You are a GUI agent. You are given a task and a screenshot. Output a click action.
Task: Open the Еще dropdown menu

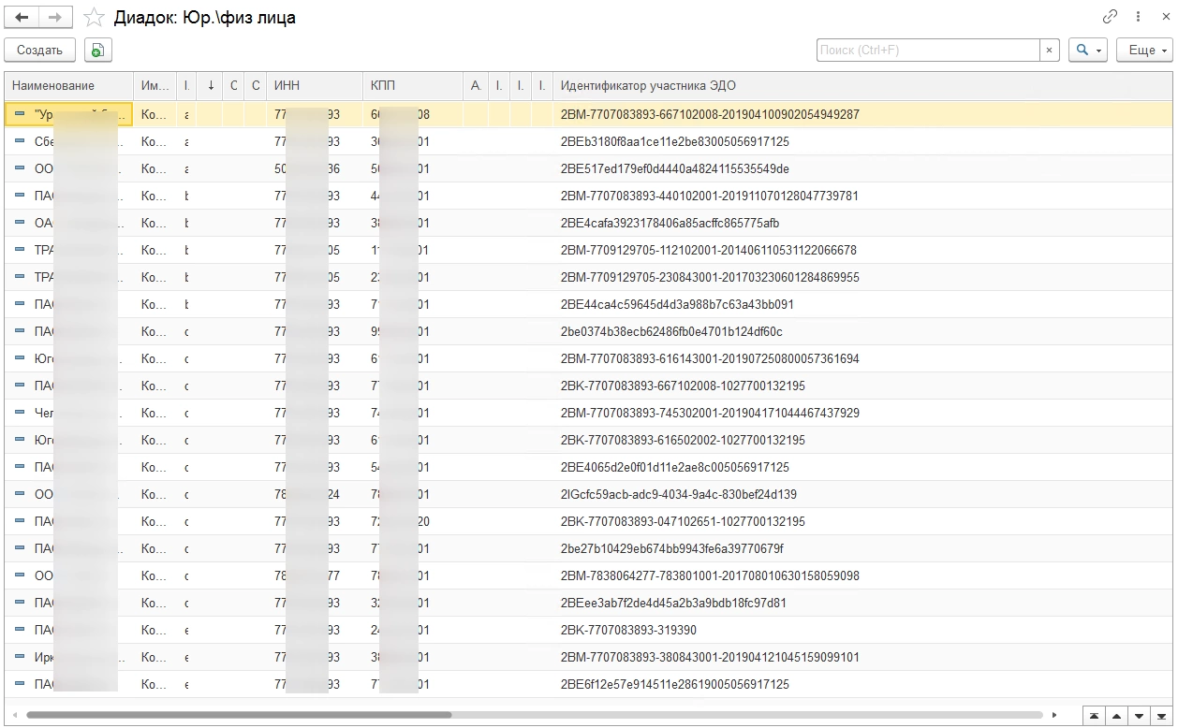click(x=1144, y=51)
